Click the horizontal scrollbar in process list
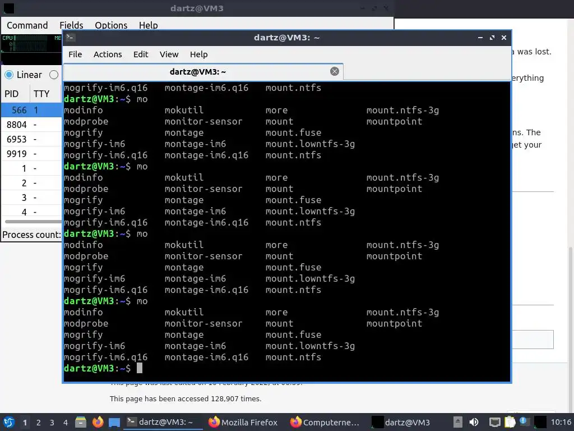Image resolution: width=574 pixels, height=431 pixels. click(33, 221)
